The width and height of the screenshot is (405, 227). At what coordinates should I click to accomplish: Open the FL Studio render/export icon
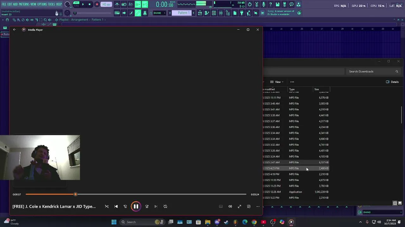(x=284, y=4)
